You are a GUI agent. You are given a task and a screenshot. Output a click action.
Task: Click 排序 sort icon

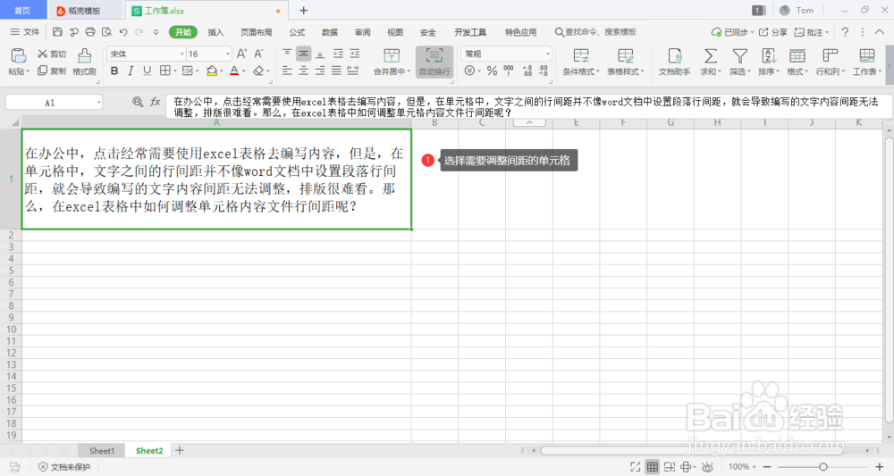point(769,55)
